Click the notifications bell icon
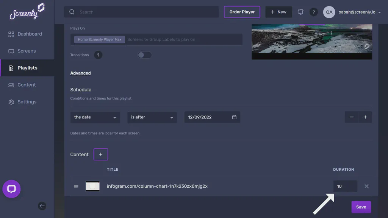This screenshot has width=388, height=218. click(300, 12)
